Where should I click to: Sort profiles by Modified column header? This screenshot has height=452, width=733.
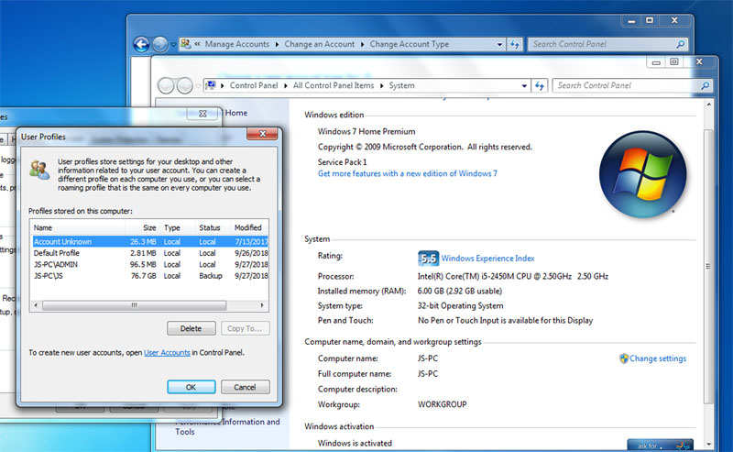[x=249, y=228]
